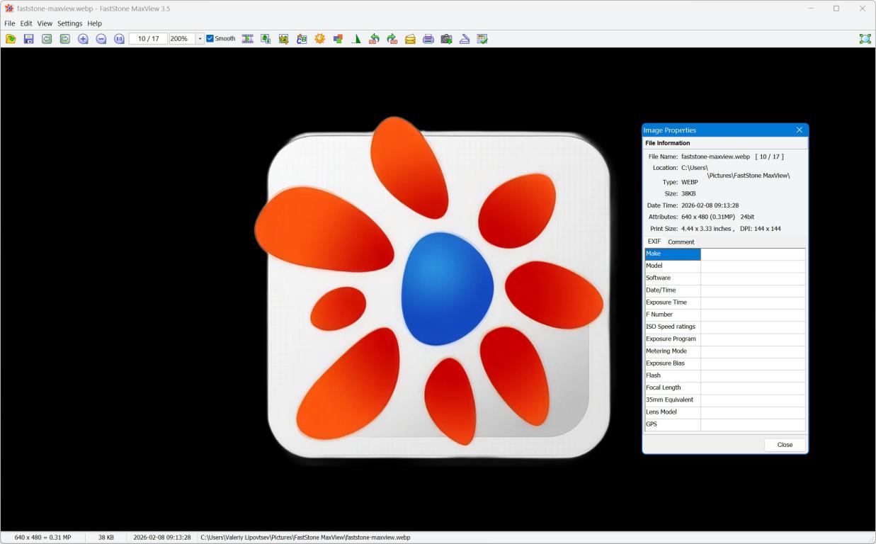Click the Save As floppy disk icon
The image size is (876, 544).
click(29, 39)
